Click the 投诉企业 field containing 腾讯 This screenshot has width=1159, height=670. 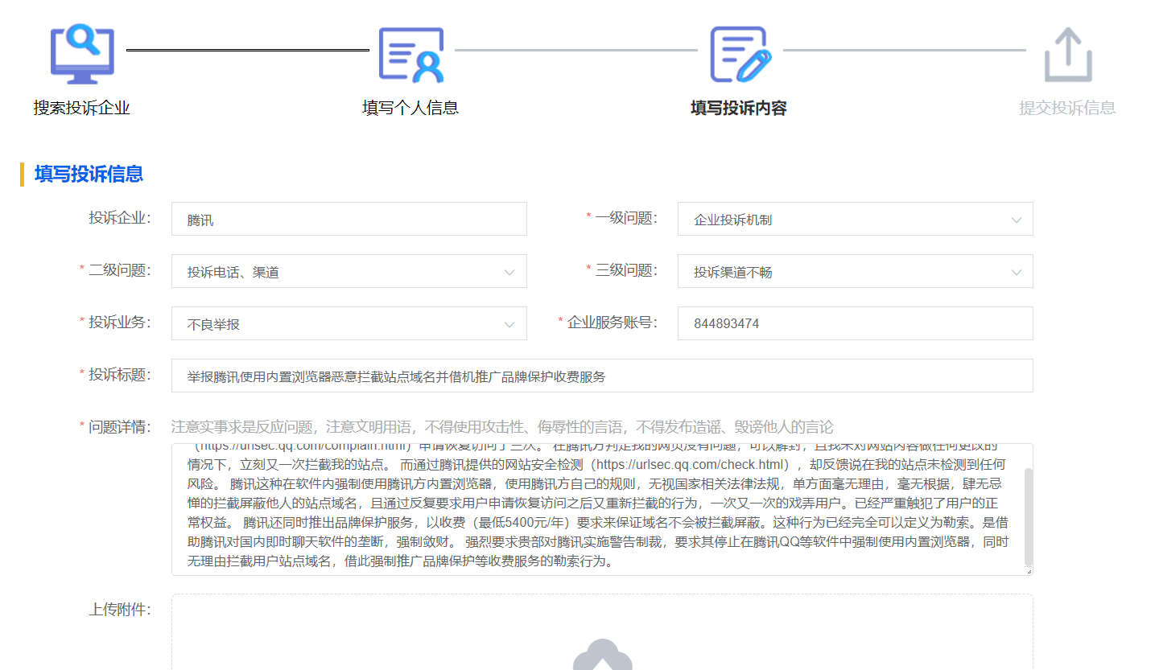click(x=349, y=220)
